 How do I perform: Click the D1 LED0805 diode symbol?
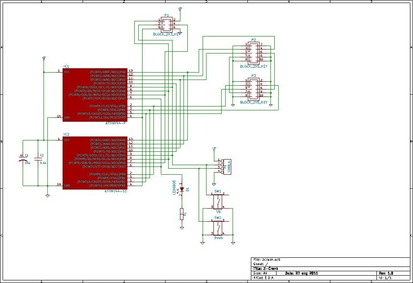[x=182, y=190]
